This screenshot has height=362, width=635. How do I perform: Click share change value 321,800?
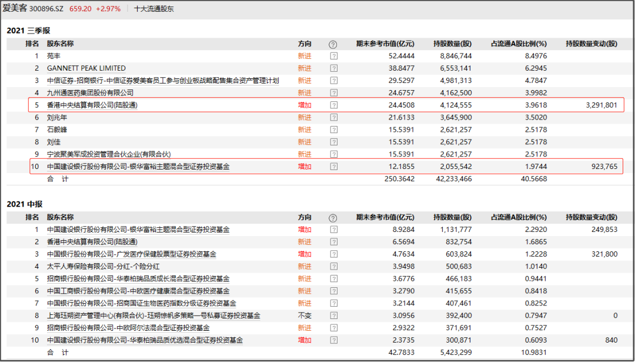604,254
